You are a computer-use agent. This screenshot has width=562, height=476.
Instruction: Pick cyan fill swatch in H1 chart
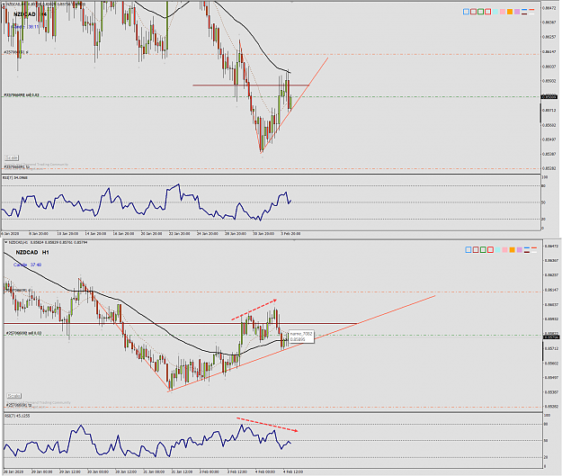(x=497, y=249)
